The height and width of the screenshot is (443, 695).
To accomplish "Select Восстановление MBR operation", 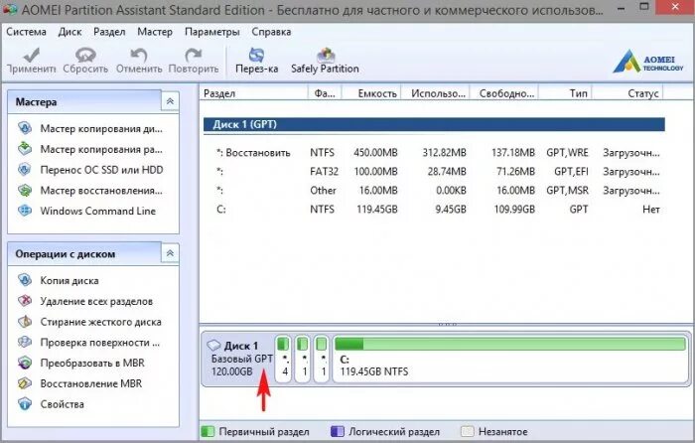I will (x=79, y=383).
